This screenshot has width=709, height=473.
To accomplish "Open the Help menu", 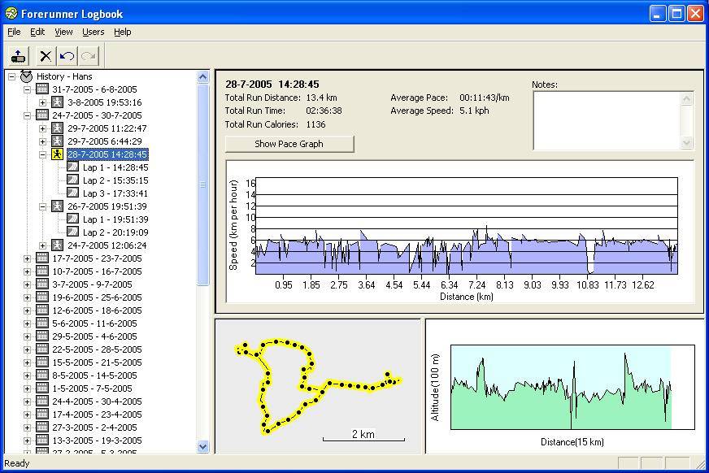I will tap(123, 32).
